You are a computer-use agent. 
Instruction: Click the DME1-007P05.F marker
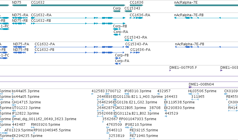(170, 70)
